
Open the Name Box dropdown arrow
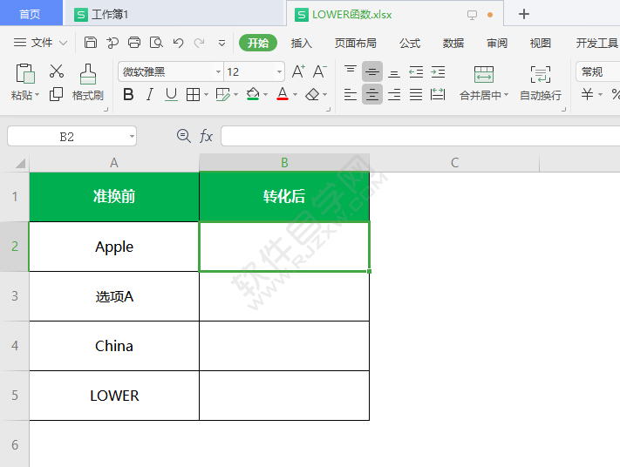pos(132,136)
